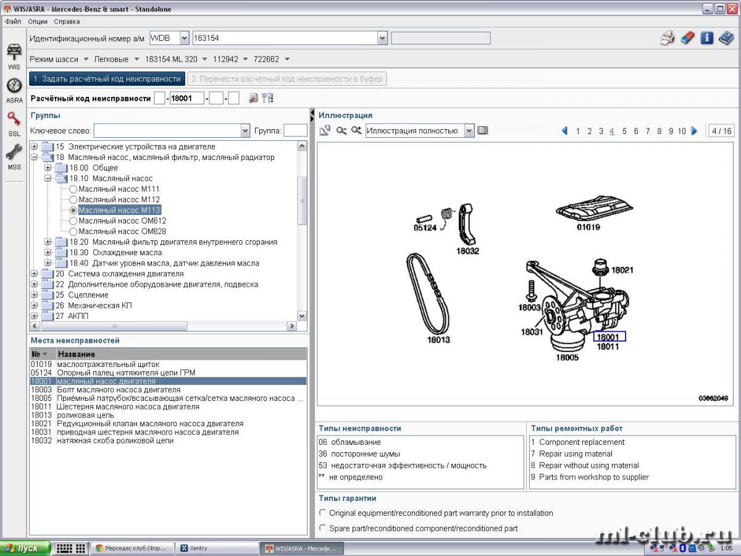Click the printer icon in top toolbar
This screenshot has width=741, height=556.
[668, 38]
